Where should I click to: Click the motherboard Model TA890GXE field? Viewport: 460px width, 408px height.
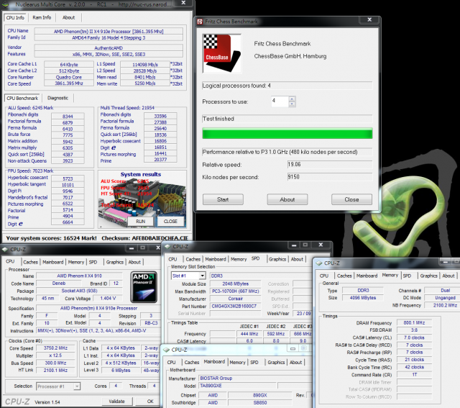(x=238, y=386)
